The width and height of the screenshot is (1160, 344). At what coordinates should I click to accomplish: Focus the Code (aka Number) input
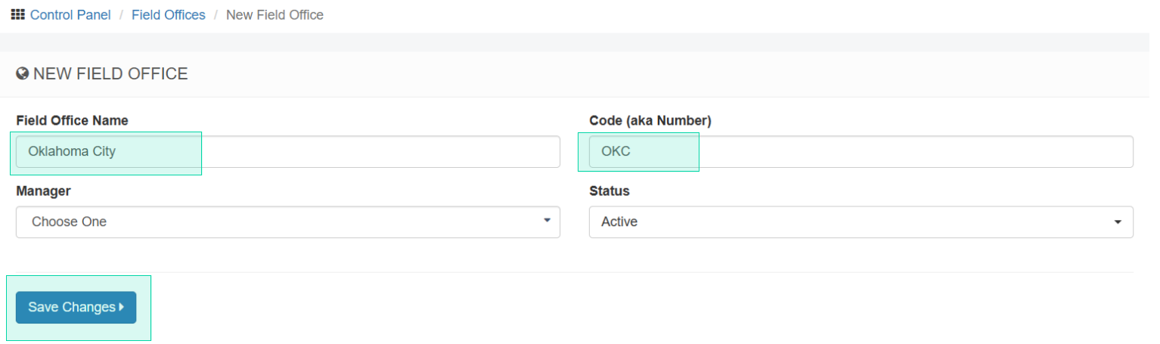coord(861,152)
